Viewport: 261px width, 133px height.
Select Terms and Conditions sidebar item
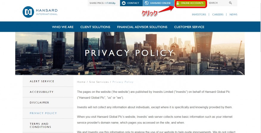click(x=48, y=125)
